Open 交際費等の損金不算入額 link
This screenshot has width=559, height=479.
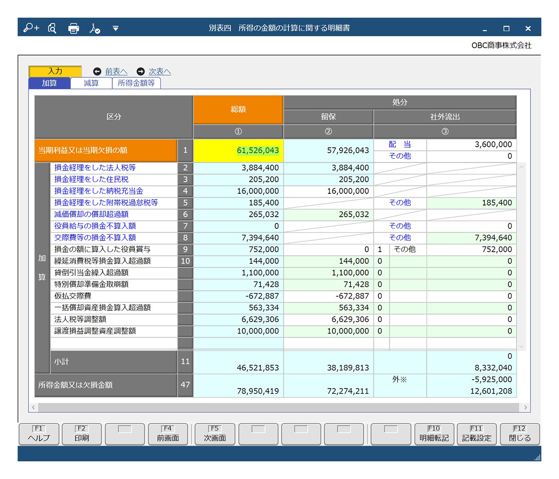point(95,238)
